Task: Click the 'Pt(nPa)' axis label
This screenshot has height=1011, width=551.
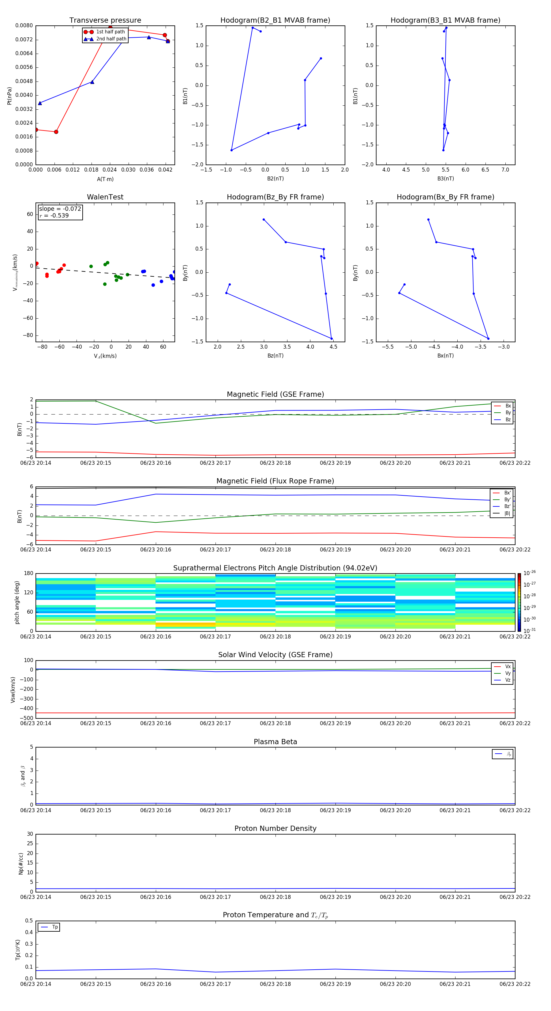Action: [9, 95]
